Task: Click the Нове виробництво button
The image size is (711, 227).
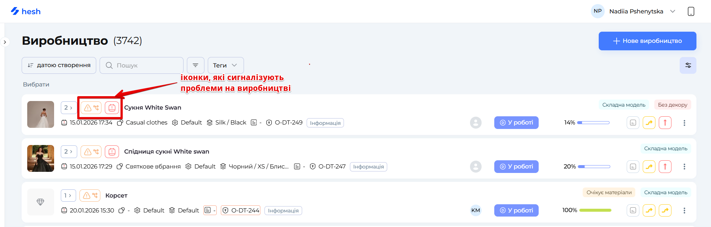Action: point(647,41)
